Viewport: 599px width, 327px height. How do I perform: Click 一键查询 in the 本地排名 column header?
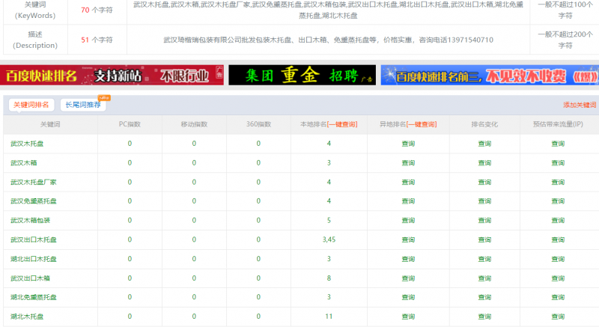343,124
